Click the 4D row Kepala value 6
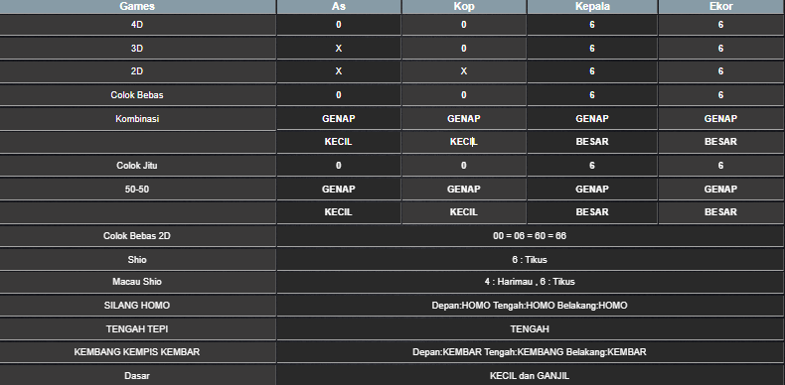Image resolution: width=785 pixels, height=385 pixels. coord(592,25)
